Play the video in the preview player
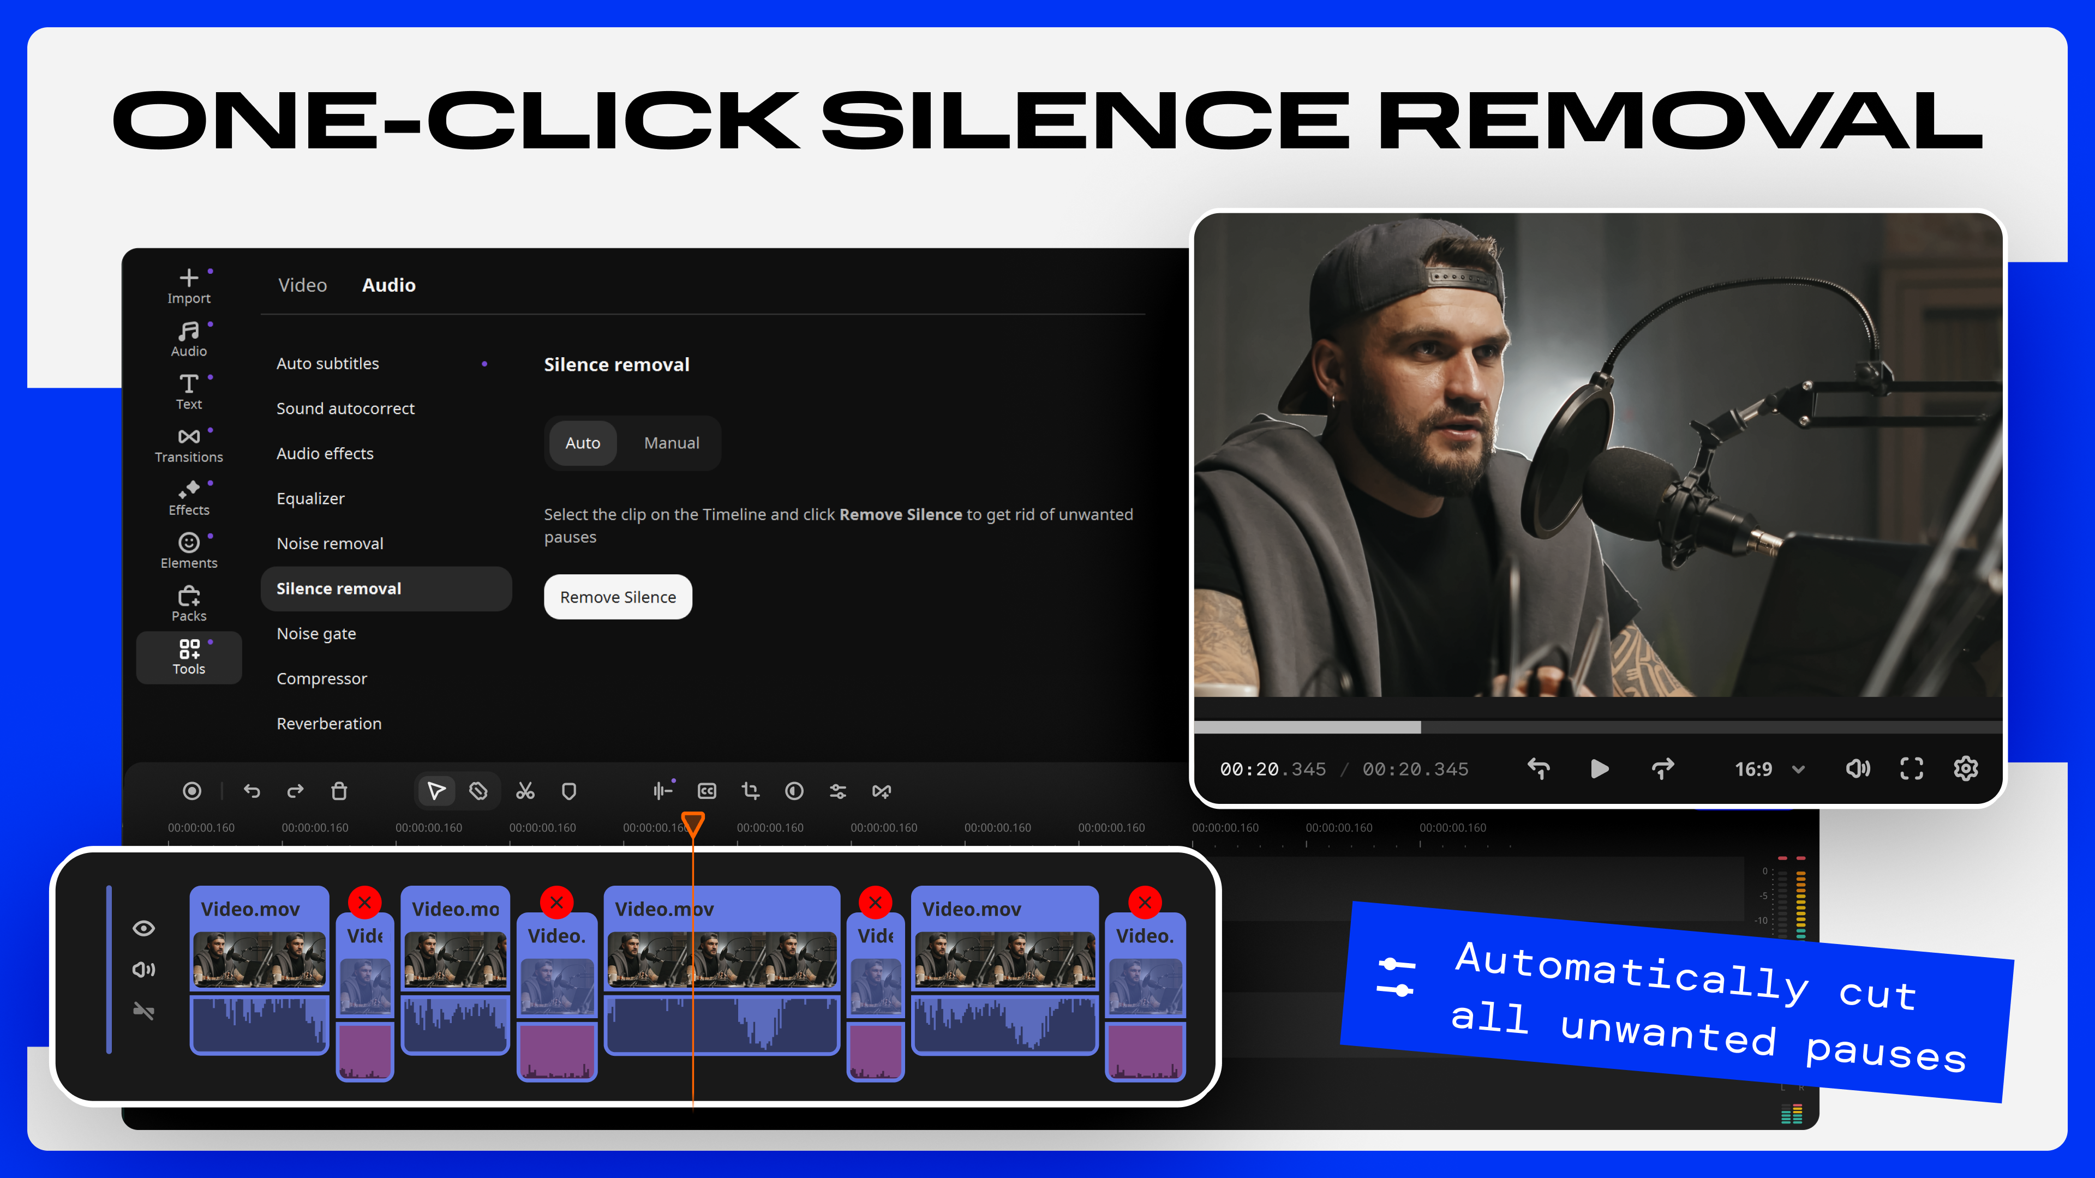2095x1178 pixels. click(1599, 768)
